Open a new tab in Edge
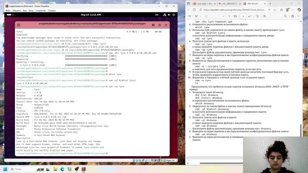This screenshot has height=173, width=308. [x=270, y=4]
